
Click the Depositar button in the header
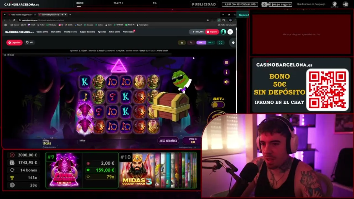212,32
